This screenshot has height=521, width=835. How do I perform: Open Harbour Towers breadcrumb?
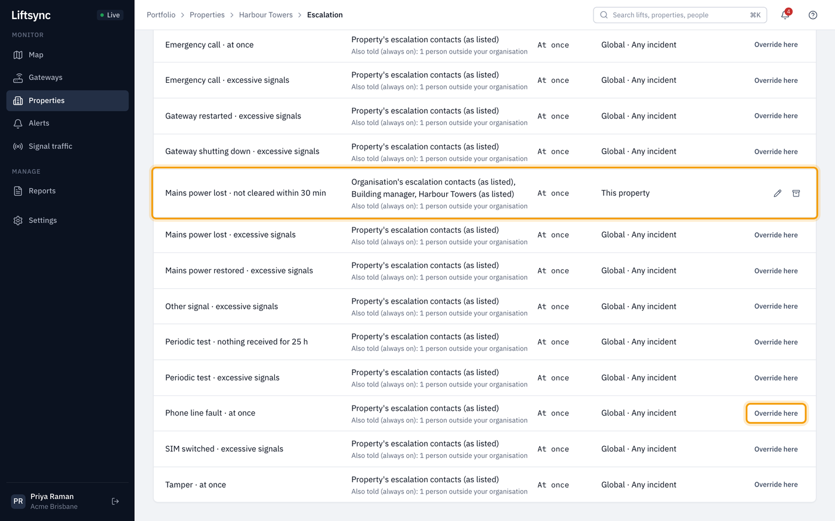(266, 15)
